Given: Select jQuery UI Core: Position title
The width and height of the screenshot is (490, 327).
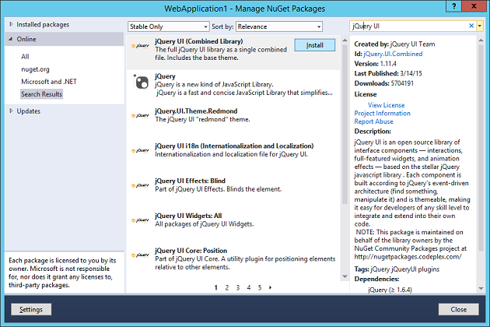Looking at the screenshot, I should click(x=191, y=251).
